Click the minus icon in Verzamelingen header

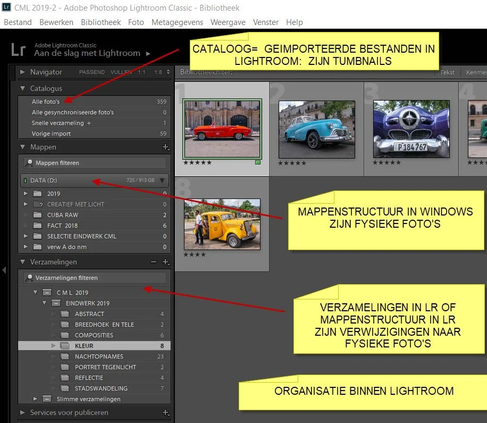154,262
